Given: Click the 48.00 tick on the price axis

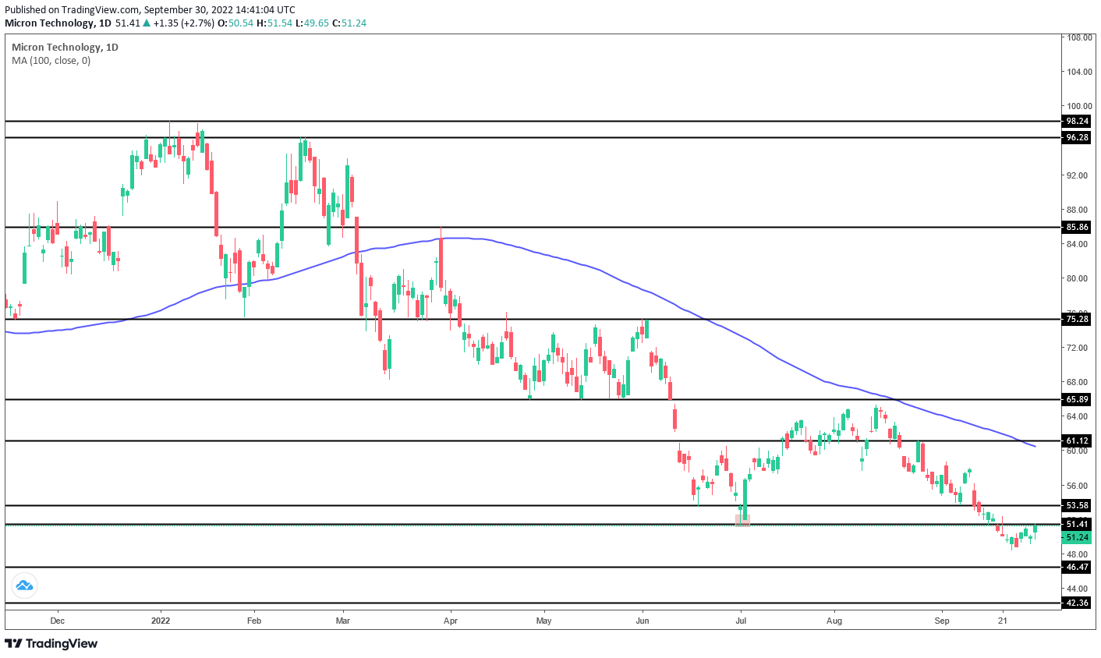Looking at the screenshot, I should point(1078,554).
